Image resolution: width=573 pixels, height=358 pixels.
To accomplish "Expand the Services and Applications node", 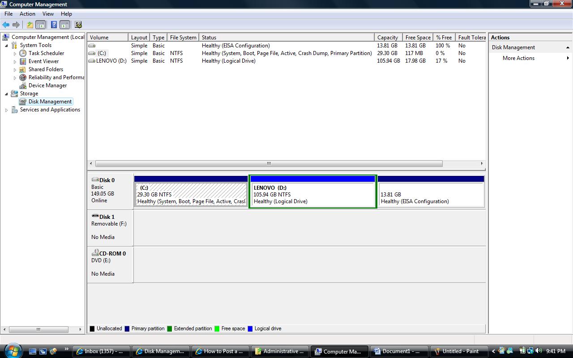I will click(x=6, y=110).
